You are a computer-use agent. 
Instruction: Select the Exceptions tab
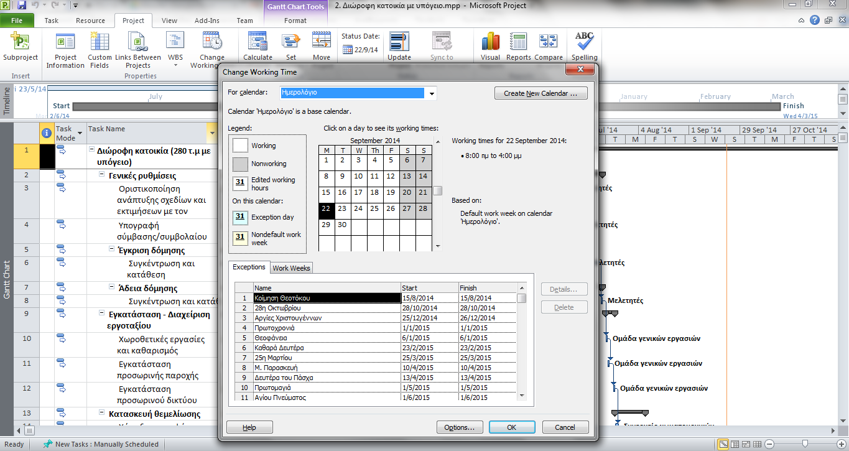click(249, 267)
